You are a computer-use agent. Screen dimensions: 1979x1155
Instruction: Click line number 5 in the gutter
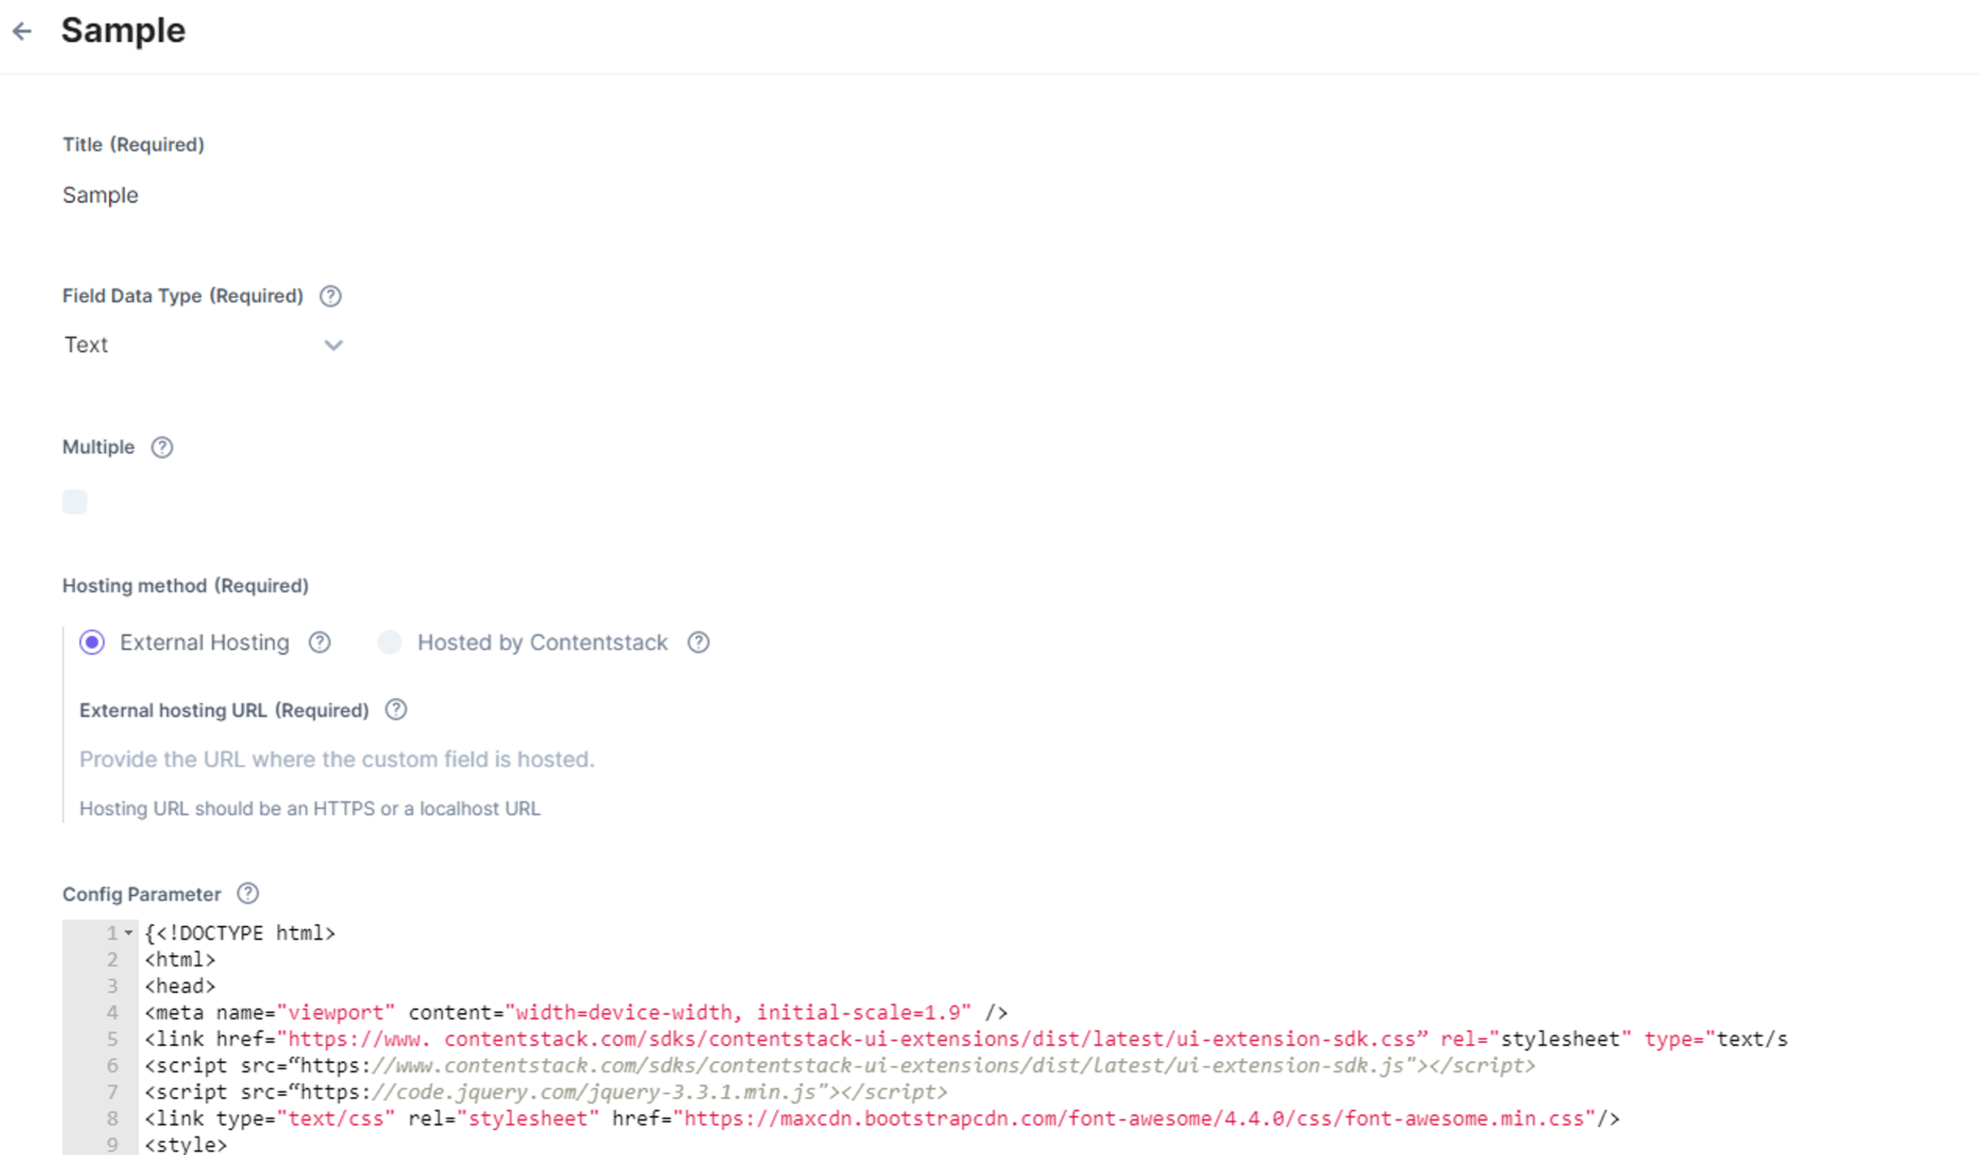[x=112, y=1039]
